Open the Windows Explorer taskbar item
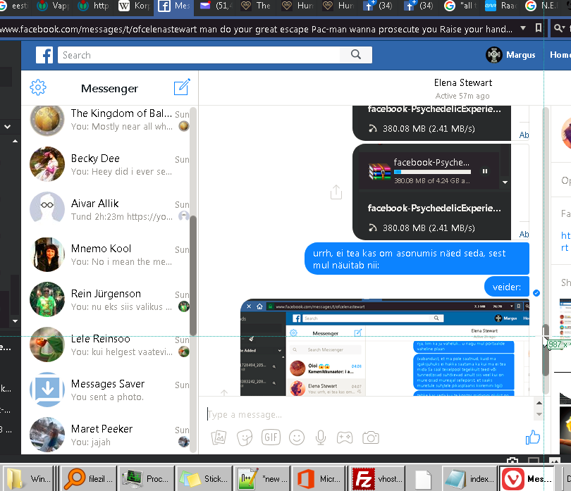Screen dimensions: 571x491 28,478
